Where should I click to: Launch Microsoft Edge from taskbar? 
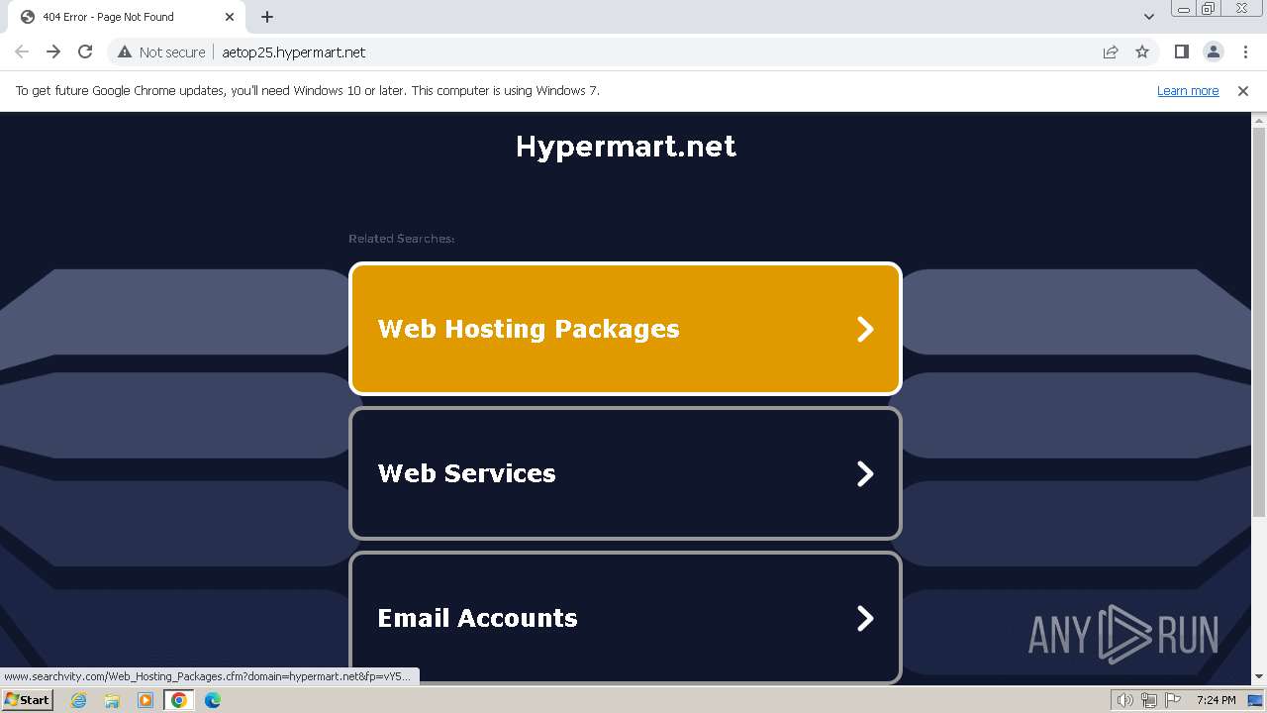213,700
